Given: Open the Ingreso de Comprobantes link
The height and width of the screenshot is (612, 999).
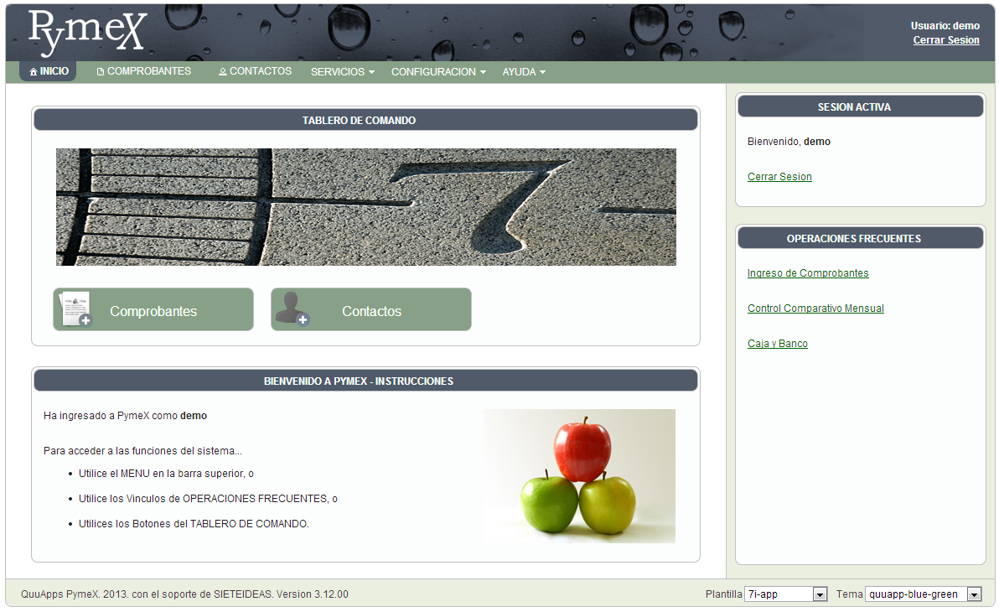Looking at the screenshot, I should click(808, 273).
